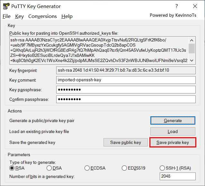The image size is (205, 186).
Task: Click 'Public key for pasting' label
Action: pyautogui.click(x=64, y=33)
